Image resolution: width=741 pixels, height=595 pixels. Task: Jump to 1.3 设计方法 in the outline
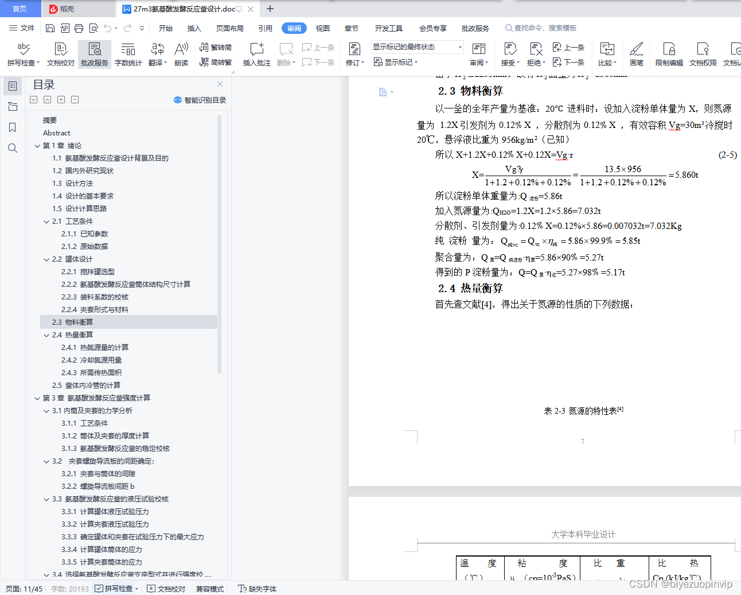72,184
